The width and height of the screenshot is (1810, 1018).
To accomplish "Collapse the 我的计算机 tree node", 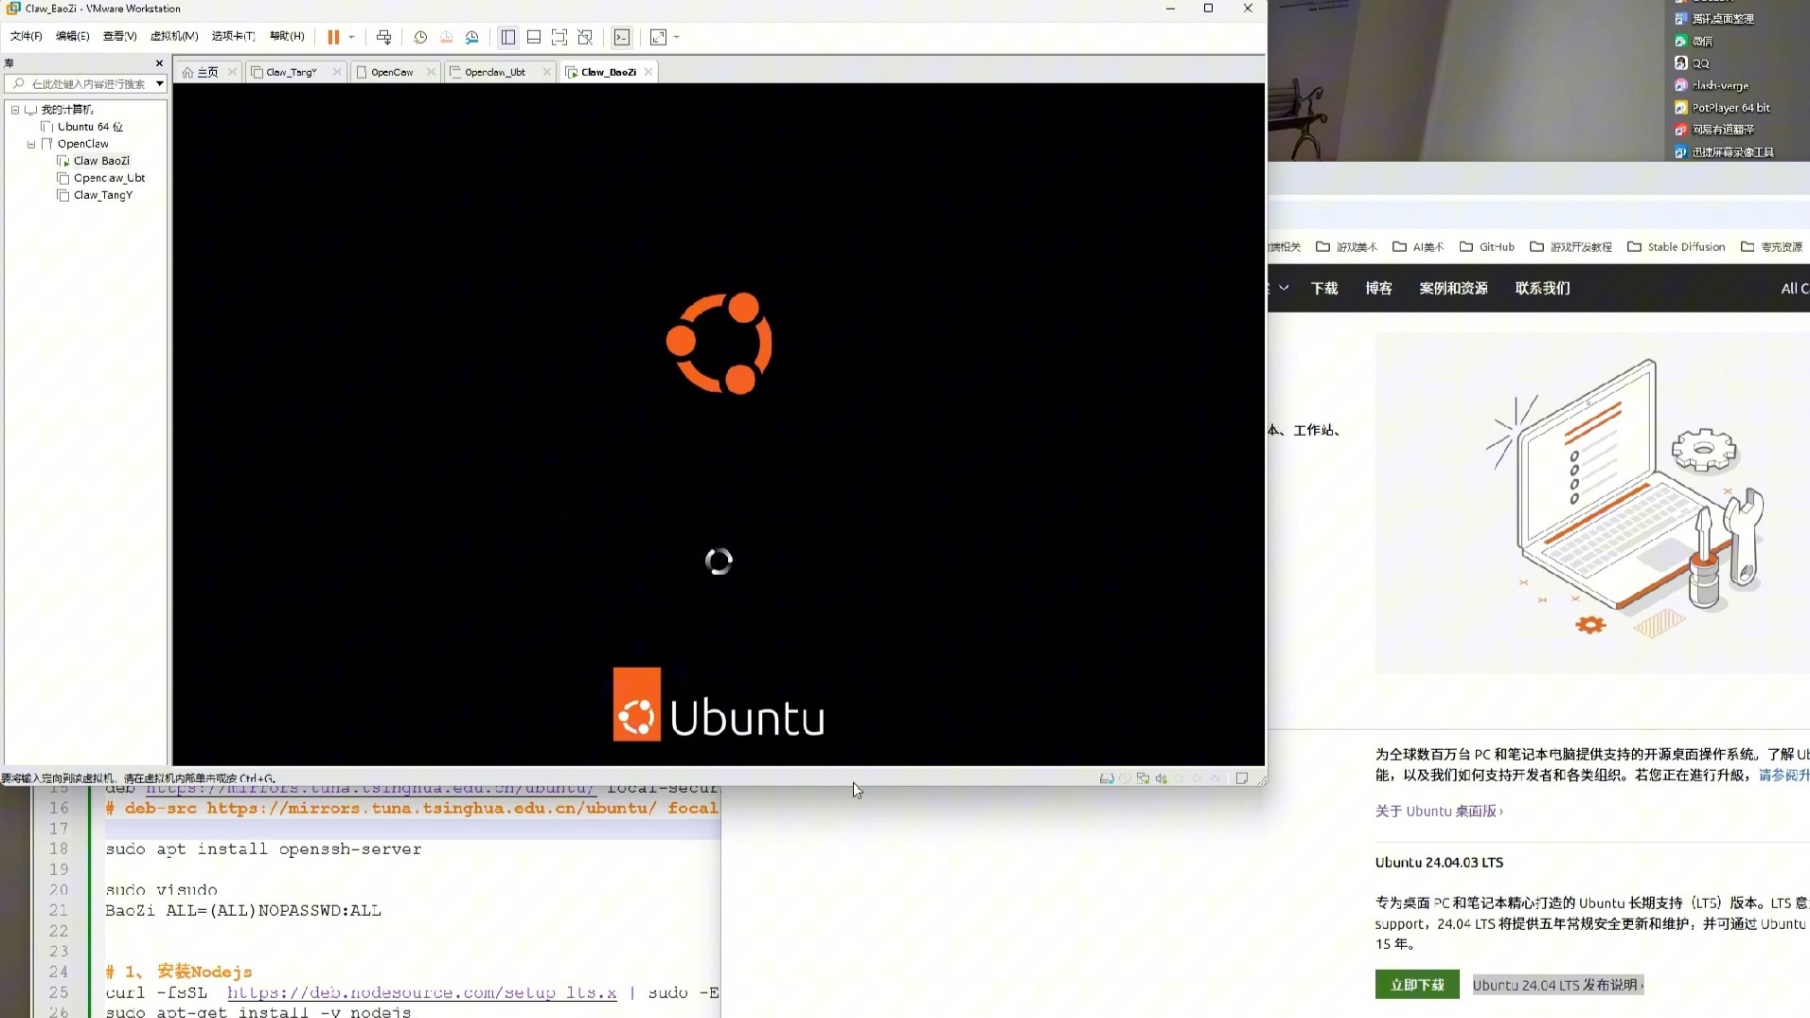I will point(15,110).
